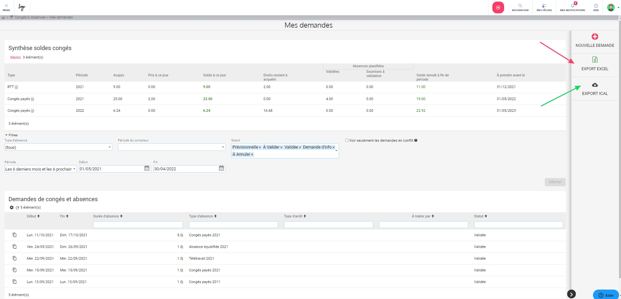621x299 pixels.
Task: Click the Afficher button
Action: pyautogui.click(x=555, y=182)
